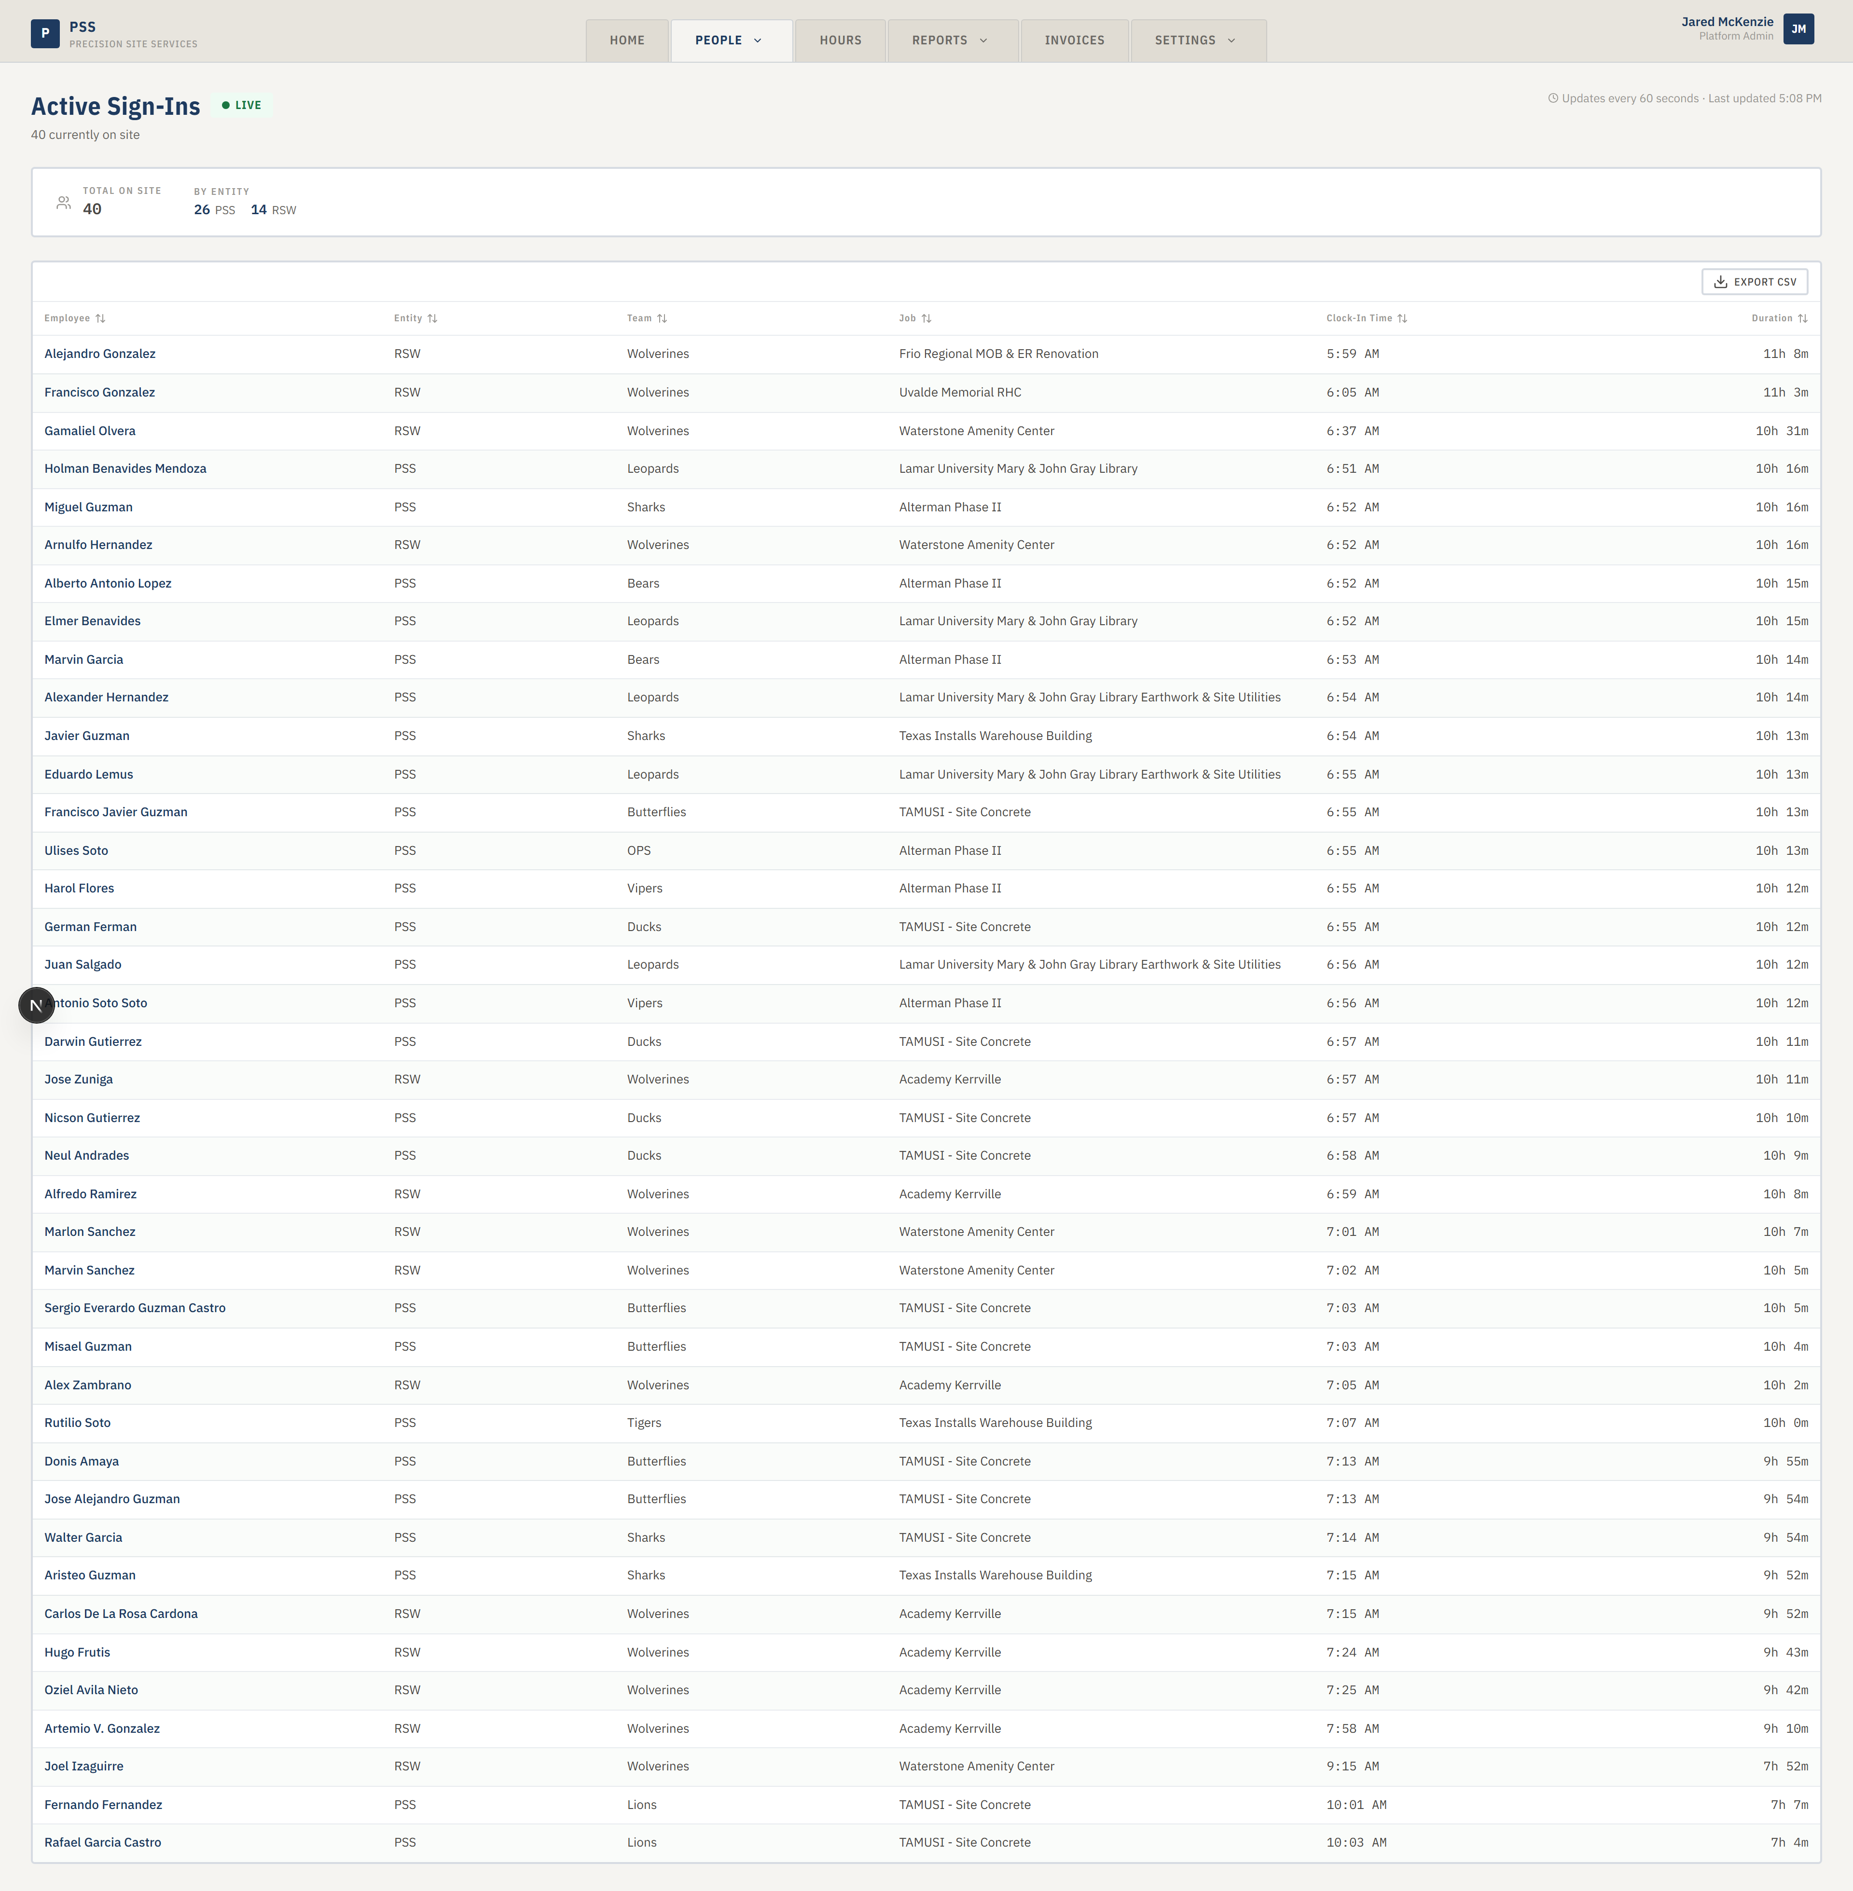Open Rafael Garcia Castro's profile link
Screen dimensions: 1853x1891
[102, 1842]
